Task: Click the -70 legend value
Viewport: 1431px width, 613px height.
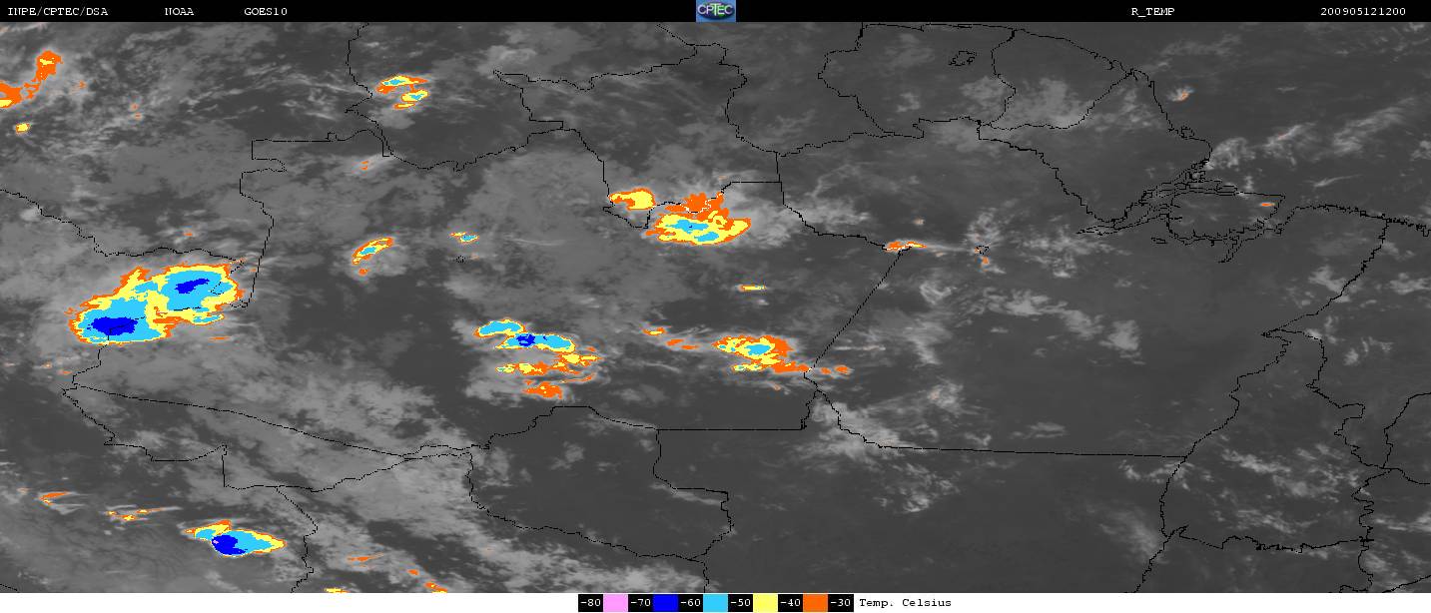Action: pyautogui.click(x=640, y=603)
